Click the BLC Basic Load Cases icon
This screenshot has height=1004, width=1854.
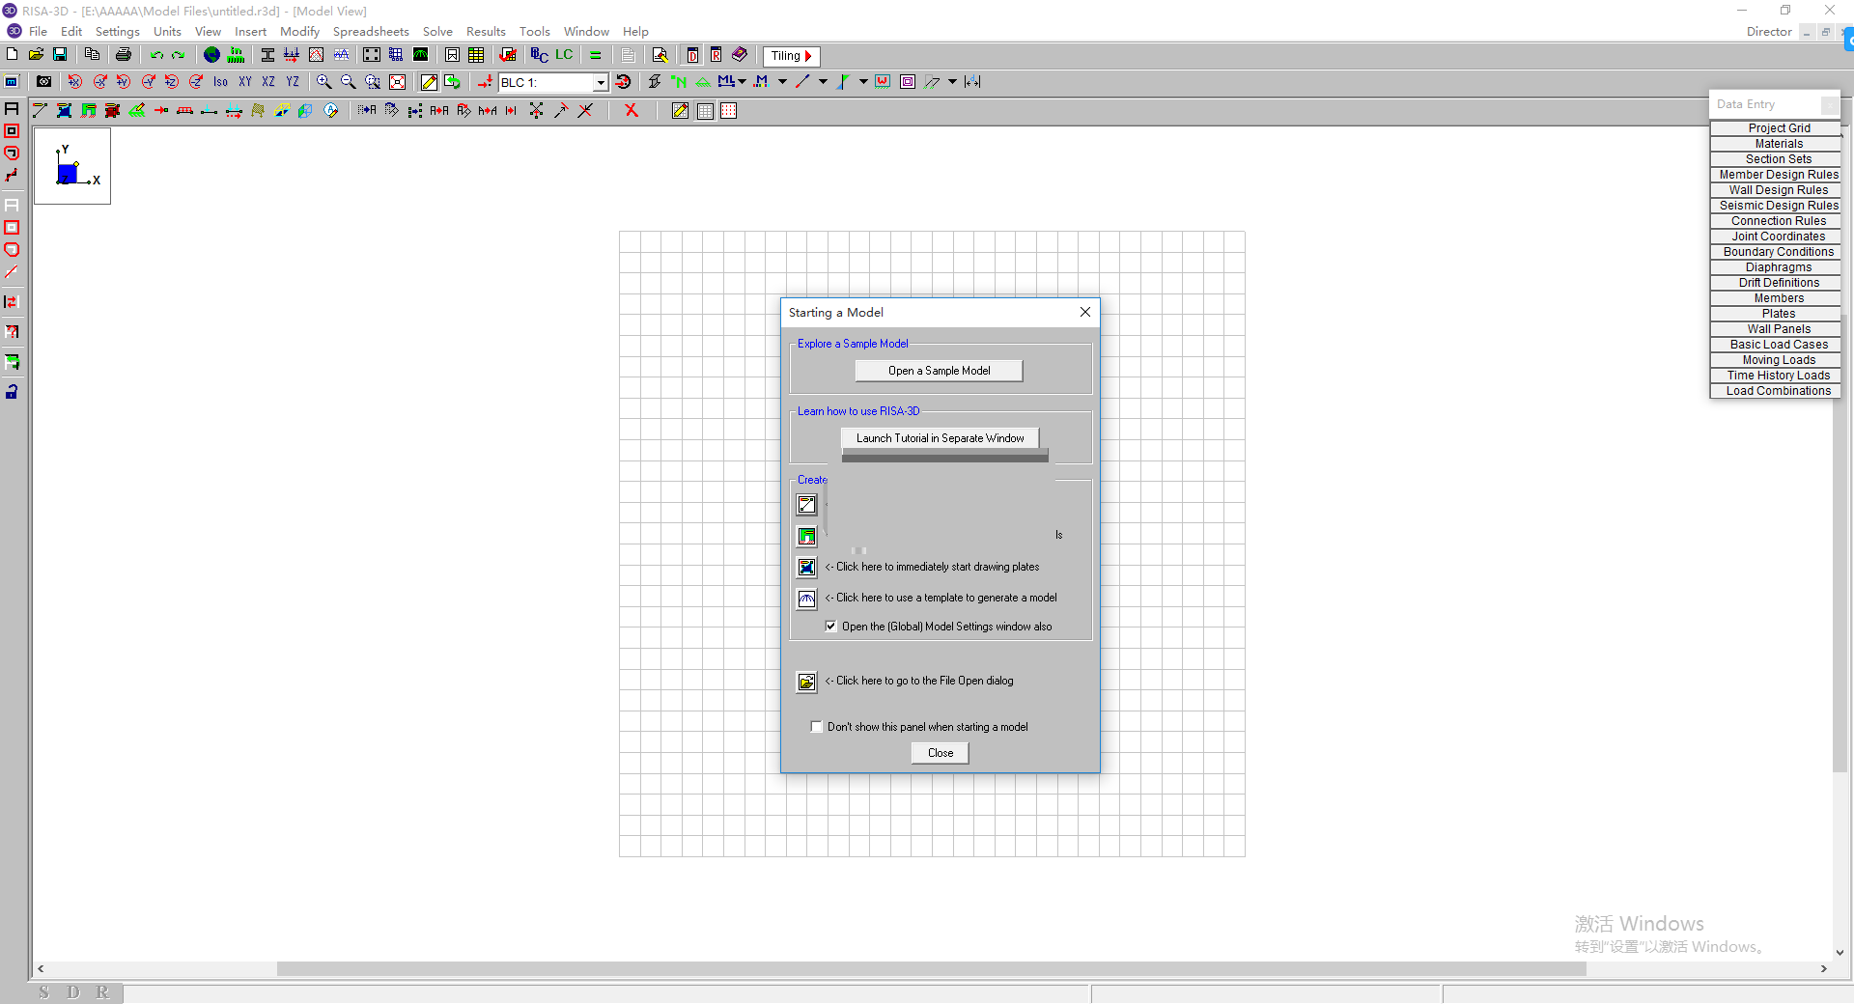(540, 55)
